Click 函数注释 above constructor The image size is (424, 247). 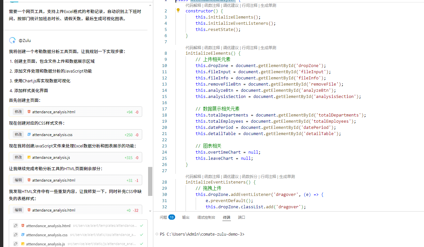212,5
